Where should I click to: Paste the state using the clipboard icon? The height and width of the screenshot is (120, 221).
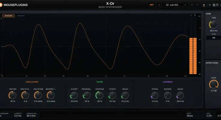click(217, 5)
